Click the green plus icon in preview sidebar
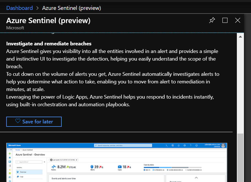The height and width of the screenshot is (182, 251). (10, 154)
